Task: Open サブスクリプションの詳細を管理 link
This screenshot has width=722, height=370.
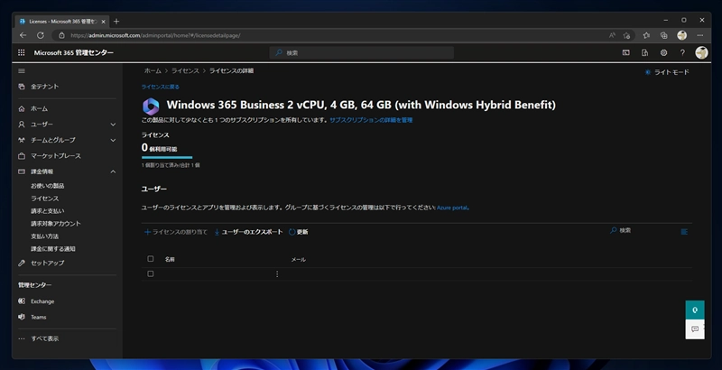Action: (371, 120)
